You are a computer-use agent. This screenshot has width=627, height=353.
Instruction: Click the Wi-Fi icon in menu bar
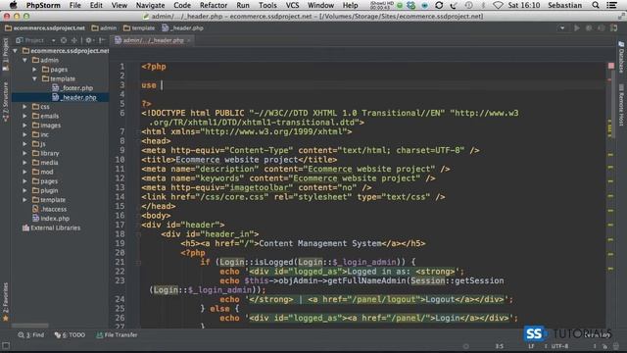click(x=498, y=5)
